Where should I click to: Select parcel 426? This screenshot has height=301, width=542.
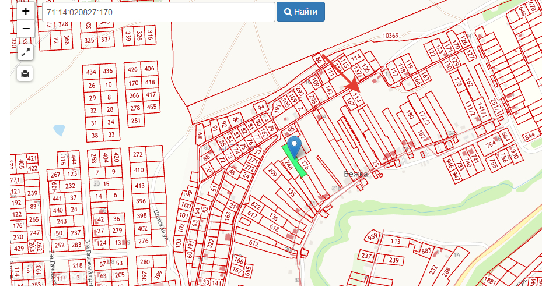132,70
